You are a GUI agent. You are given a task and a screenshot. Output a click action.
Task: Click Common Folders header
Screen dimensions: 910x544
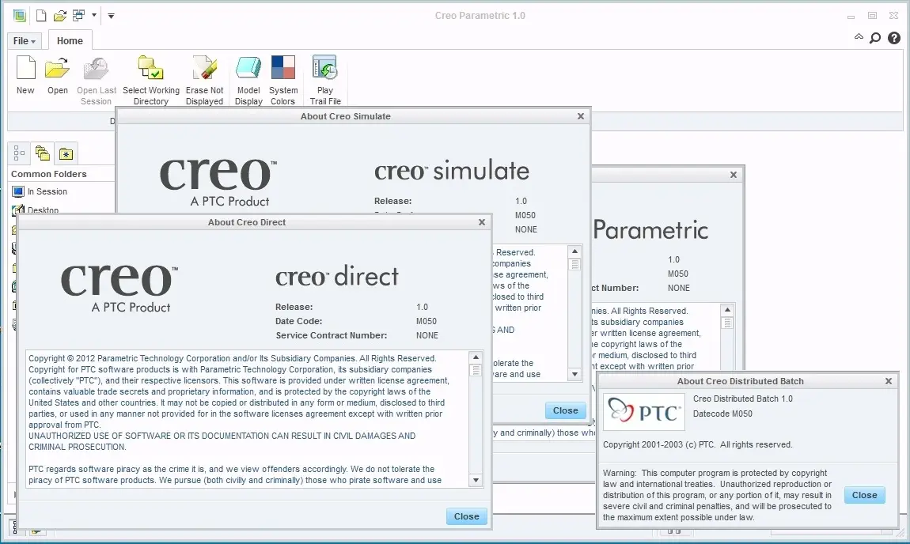[49, 174]
